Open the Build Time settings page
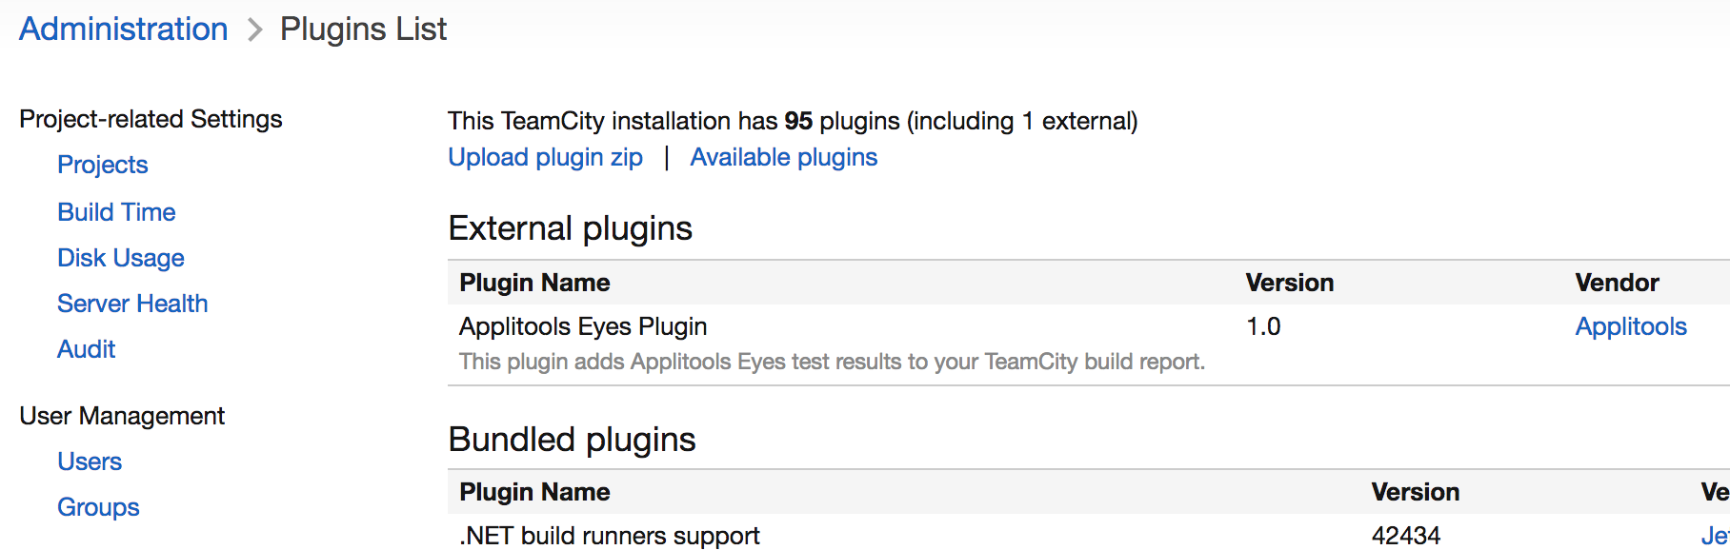This screenshot has height=550, width=1730. [x=116, y=211]
